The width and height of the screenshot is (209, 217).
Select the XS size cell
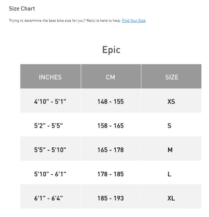click(171, 100)
